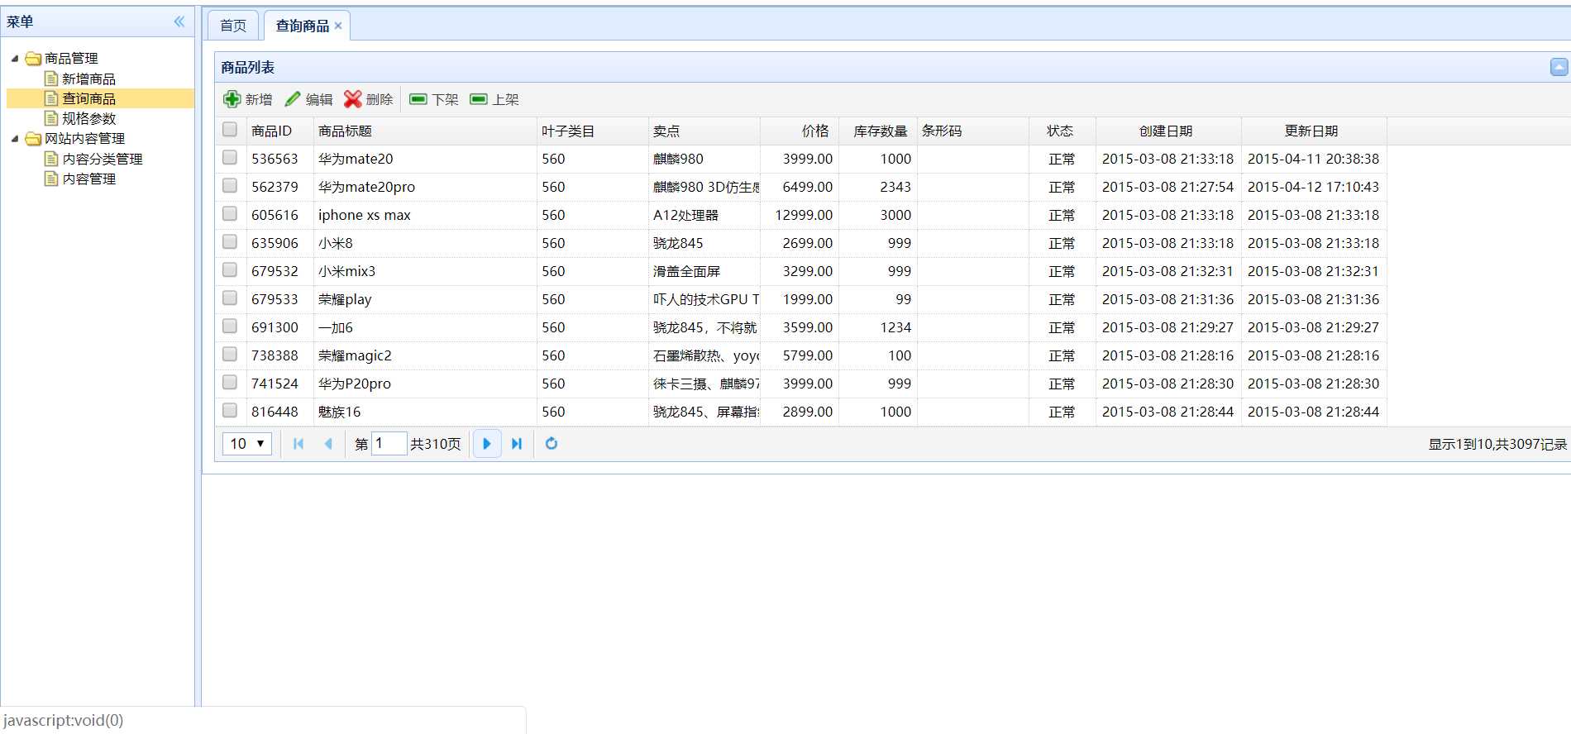
Task: Click the 商品管理 folder icon
Action: tap(33, 59)
